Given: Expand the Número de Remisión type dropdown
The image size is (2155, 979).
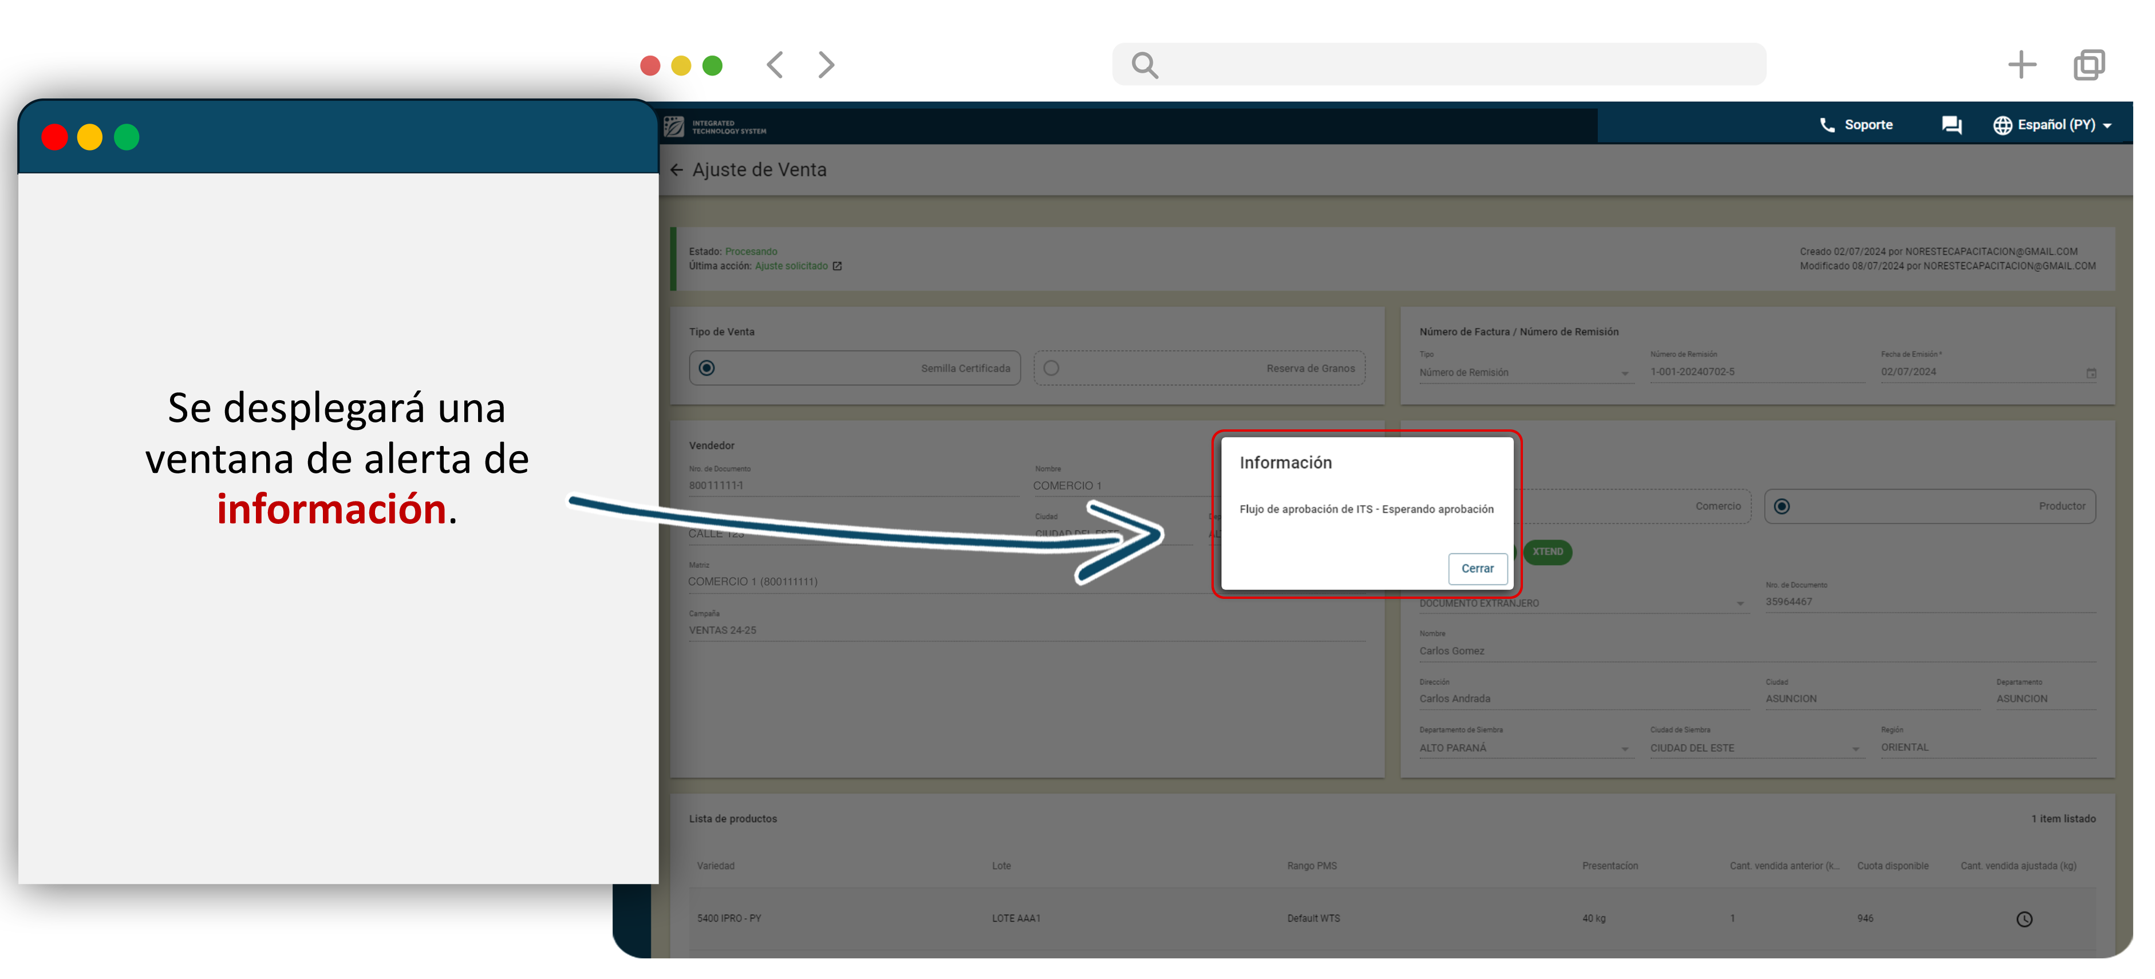Looking at the screenshot, I should (x=1625, y=374).
